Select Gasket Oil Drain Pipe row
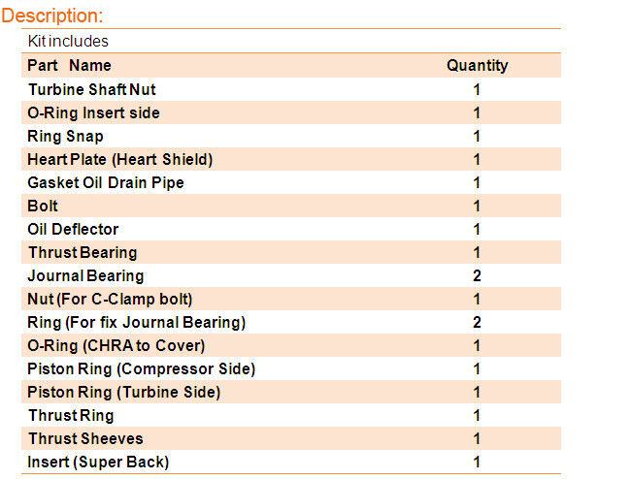630x479 pixels. [x=105, y=182]
